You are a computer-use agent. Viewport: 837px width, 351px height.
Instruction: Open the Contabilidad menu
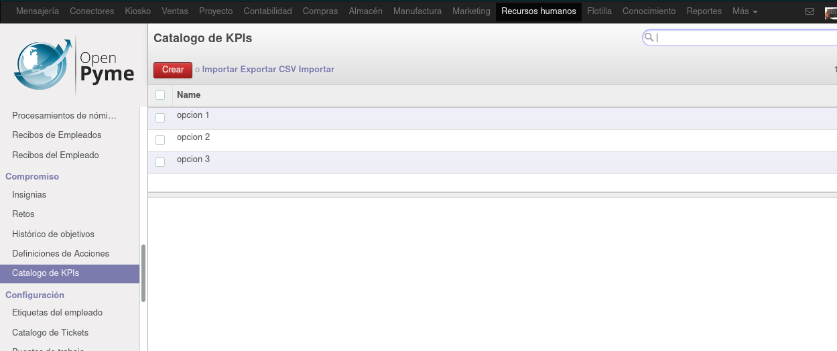coord(268,11)
